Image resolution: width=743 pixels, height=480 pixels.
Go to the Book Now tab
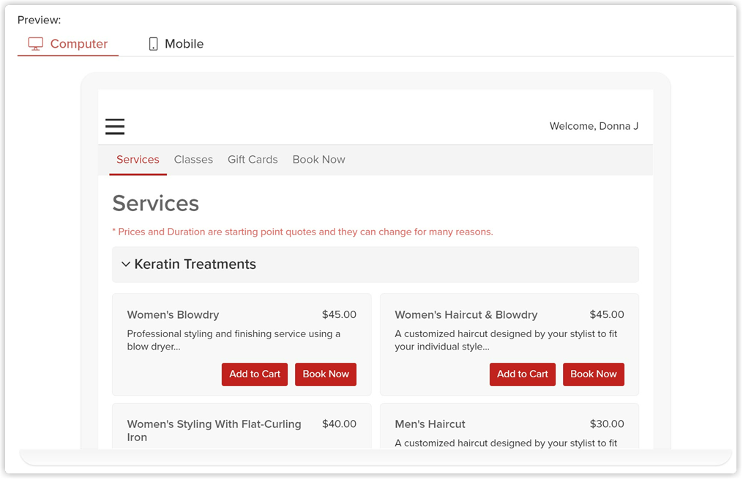click(319, 160)
